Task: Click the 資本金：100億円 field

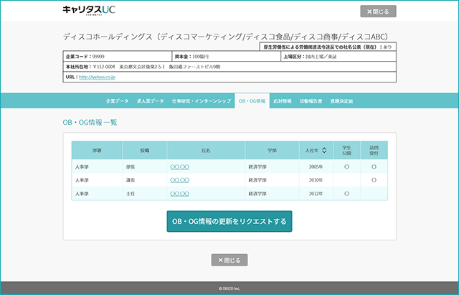Action: [227, 57]
